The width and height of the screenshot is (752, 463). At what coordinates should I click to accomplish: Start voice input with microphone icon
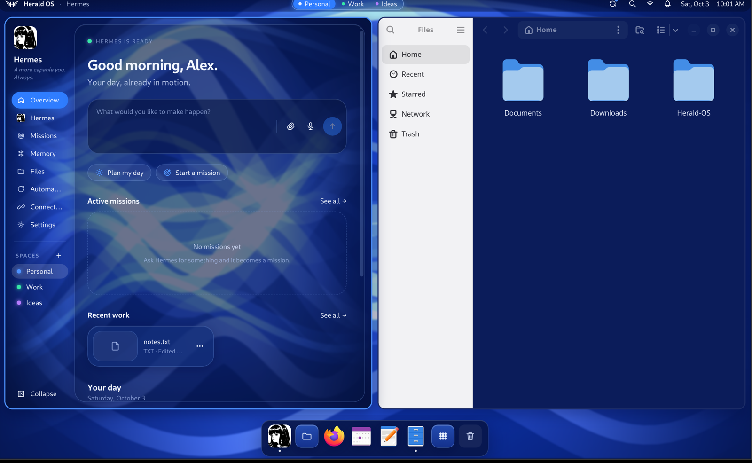coord(311,126)
